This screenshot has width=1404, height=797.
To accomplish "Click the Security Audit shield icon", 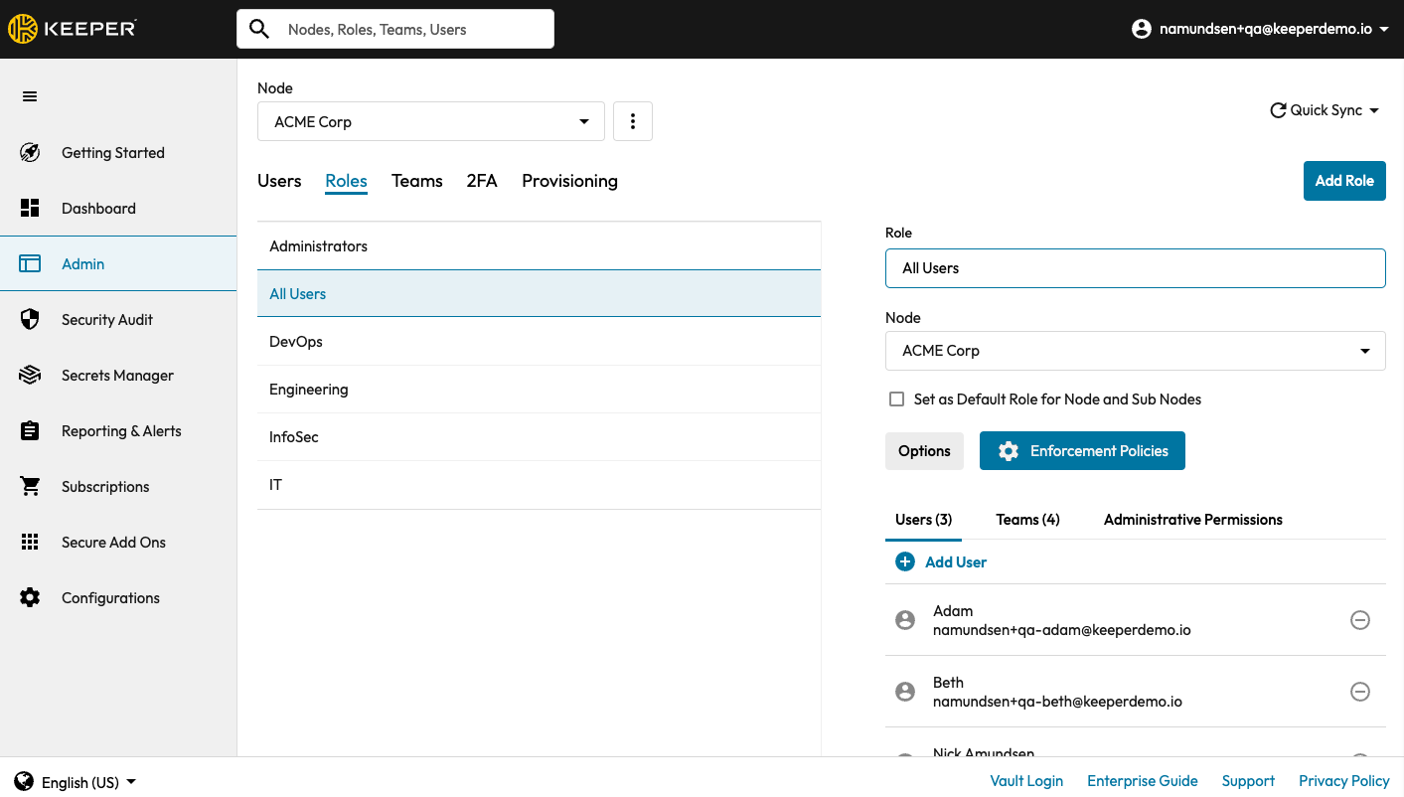I will [x=30, y=320].
